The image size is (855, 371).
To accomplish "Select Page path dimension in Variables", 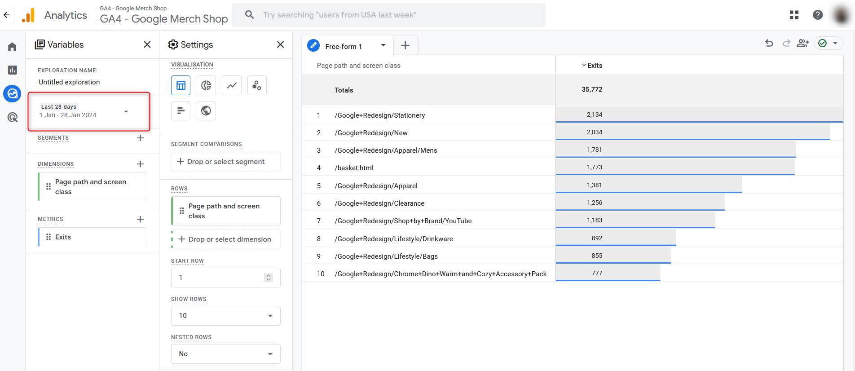I will [x=93, y=187].
